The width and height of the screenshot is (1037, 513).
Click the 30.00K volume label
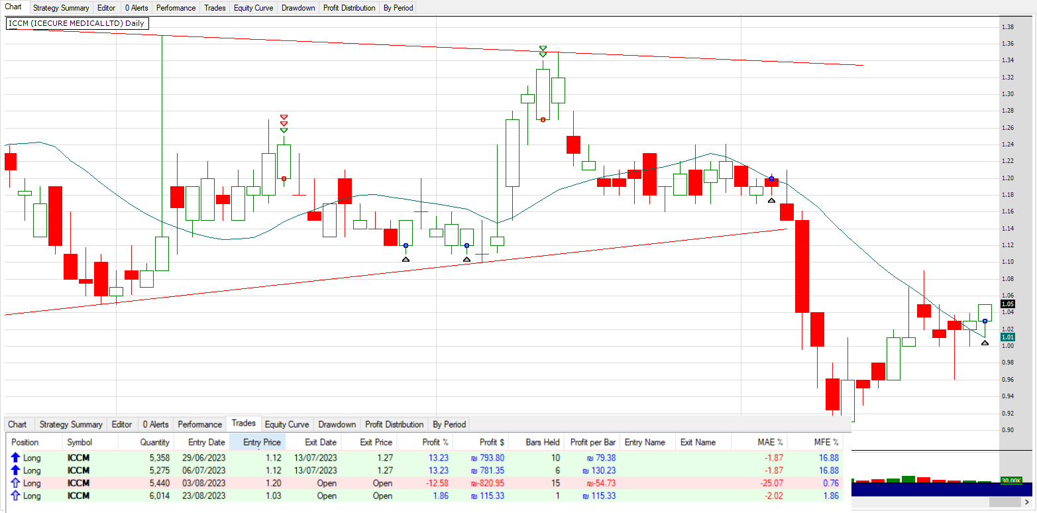coord(1010,481)
